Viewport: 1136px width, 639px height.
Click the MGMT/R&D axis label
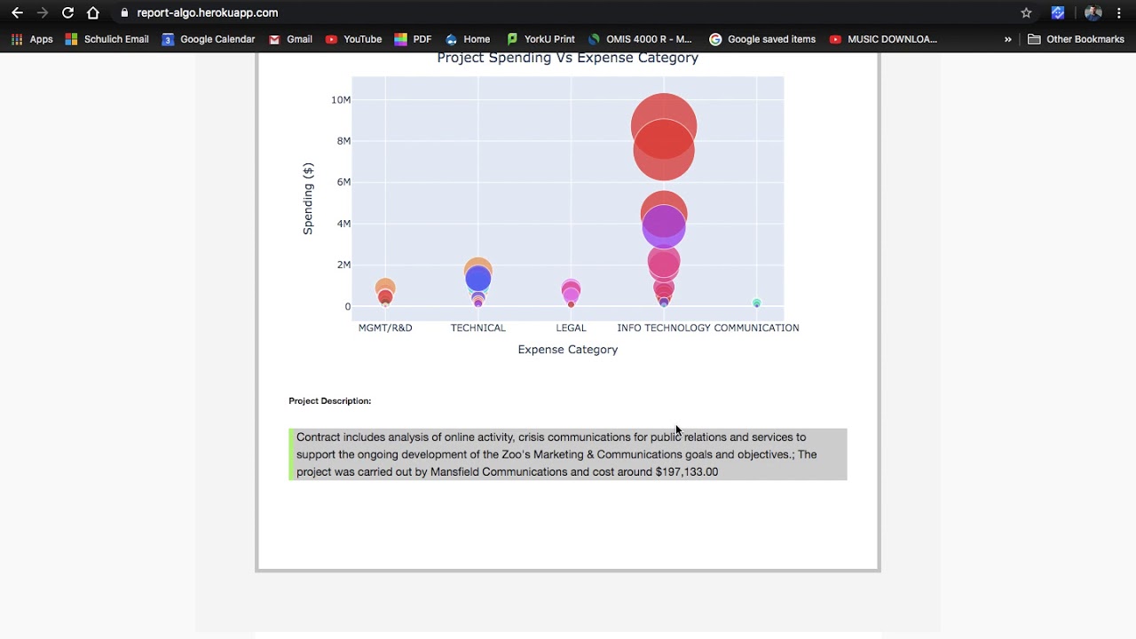click(x=385, y=327)
